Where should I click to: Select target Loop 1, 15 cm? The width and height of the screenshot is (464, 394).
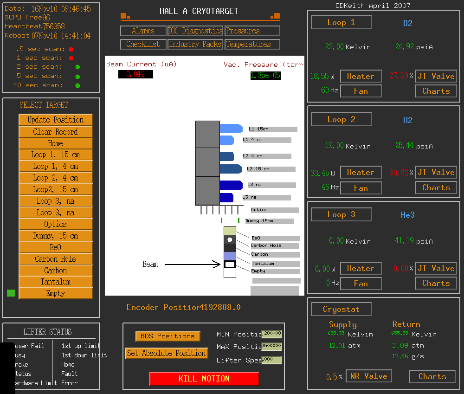coord(56,155)
